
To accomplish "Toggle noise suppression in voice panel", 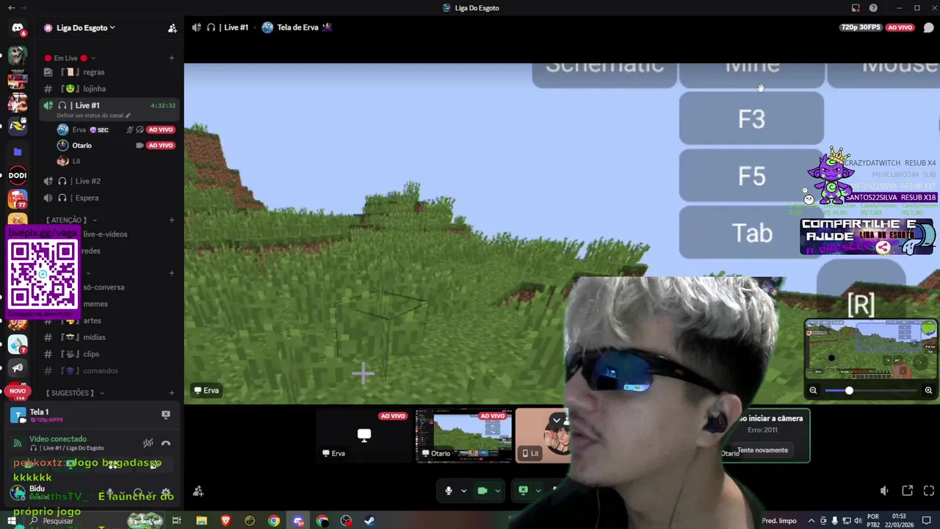I will (148, 443).
